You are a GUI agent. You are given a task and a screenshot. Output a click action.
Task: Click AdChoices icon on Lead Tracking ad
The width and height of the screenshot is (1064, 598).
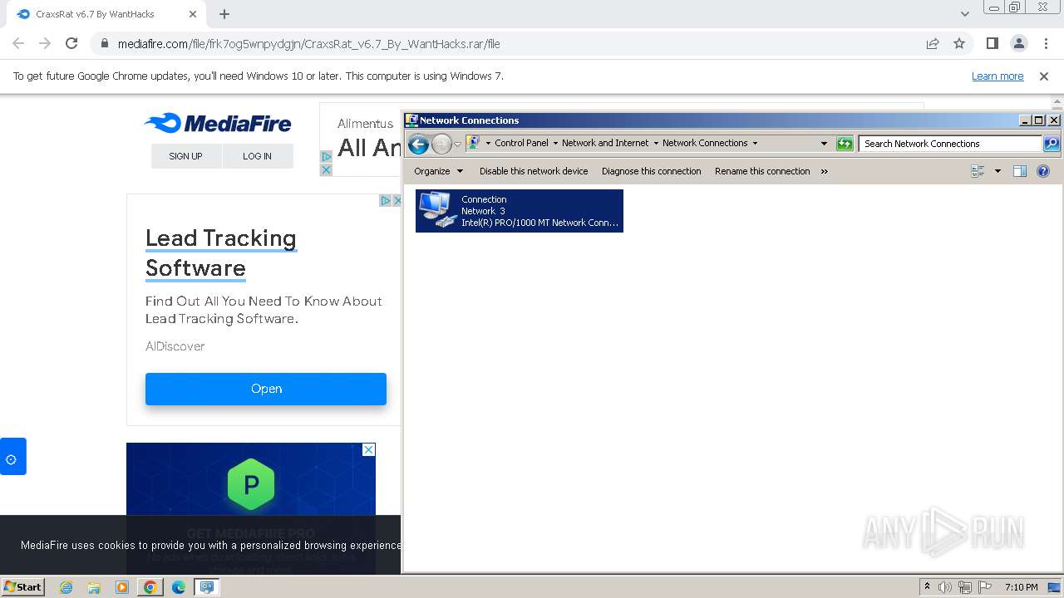(385, 200)
